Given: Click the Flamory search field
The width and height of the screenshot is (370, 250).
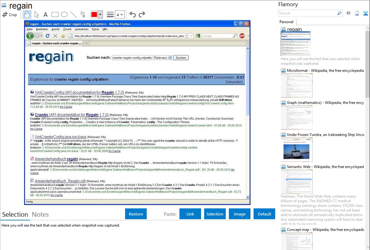Looking at the screenshot, I should tap(308, 13).
